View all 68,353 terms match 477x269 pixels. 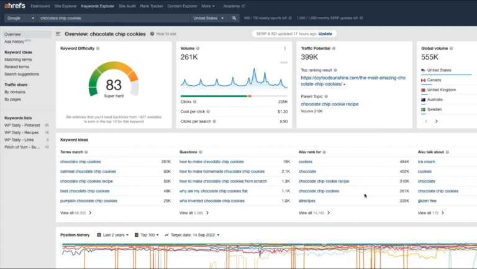(76, 212)
